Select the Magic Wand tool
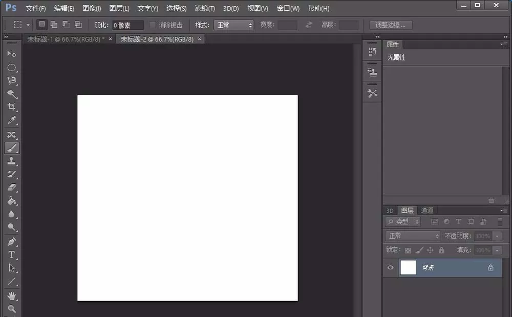Viewport: 512px width, 317px height. pos(12,94)
